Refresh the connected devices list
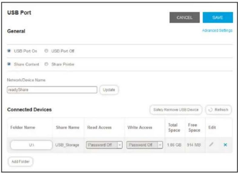The image size is (238, 173). click(219, 110)
